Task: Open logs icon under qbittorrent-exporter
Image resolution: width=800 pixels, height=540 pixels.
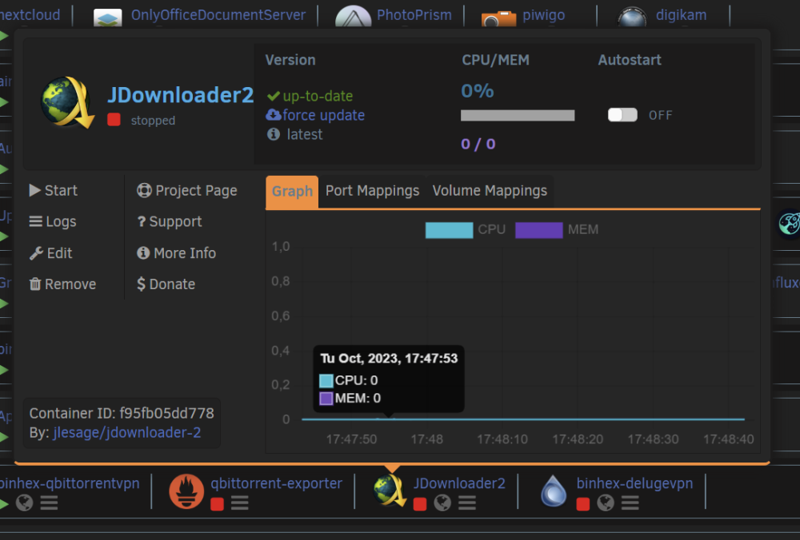Action: [x=239, y=503]
